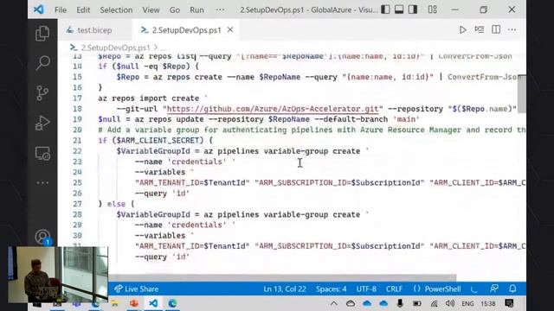This screenshot has height=311, width=554.
Task: Open Windows Action Center notification icon
Action: tap(509, 303)
